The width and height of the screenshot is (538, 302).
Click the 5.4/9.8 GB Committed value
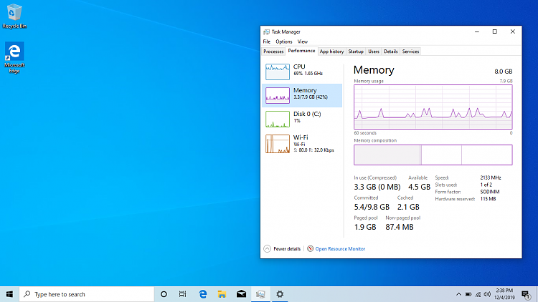(x=372, y=207)
